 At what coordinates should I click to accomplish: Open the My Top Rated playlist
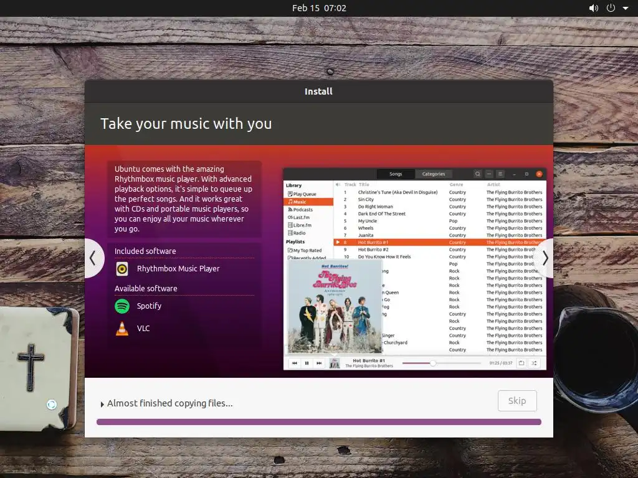[305, 250]
